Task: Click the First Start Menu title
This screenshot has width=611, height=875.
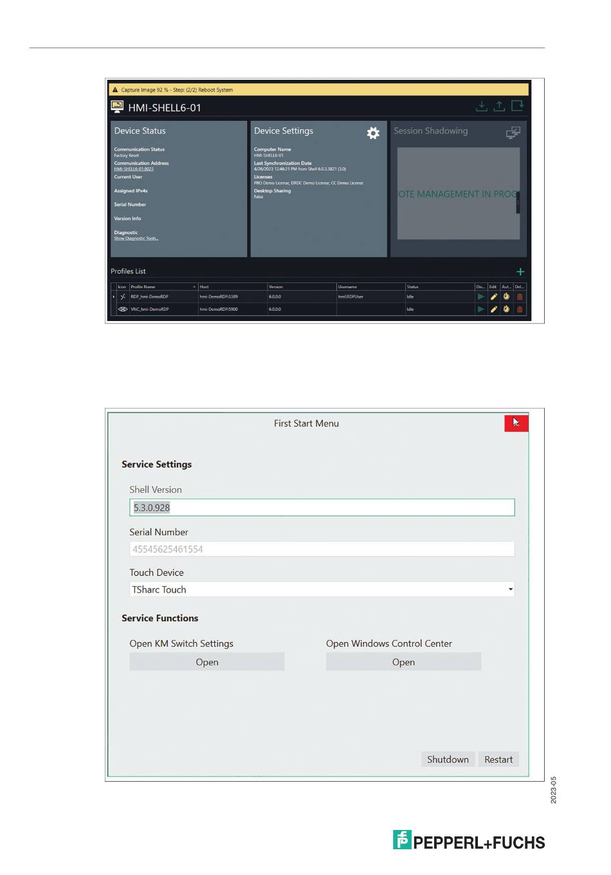Action: [306, 423]
